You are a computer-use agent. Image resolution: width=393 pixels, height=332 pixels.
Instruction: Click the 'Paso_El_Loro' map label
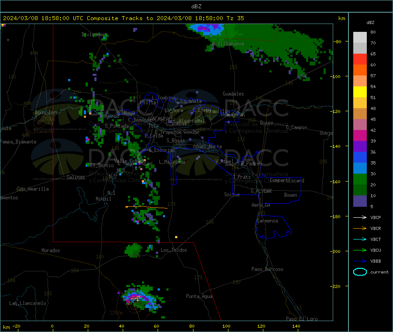(x=302, y=319)
